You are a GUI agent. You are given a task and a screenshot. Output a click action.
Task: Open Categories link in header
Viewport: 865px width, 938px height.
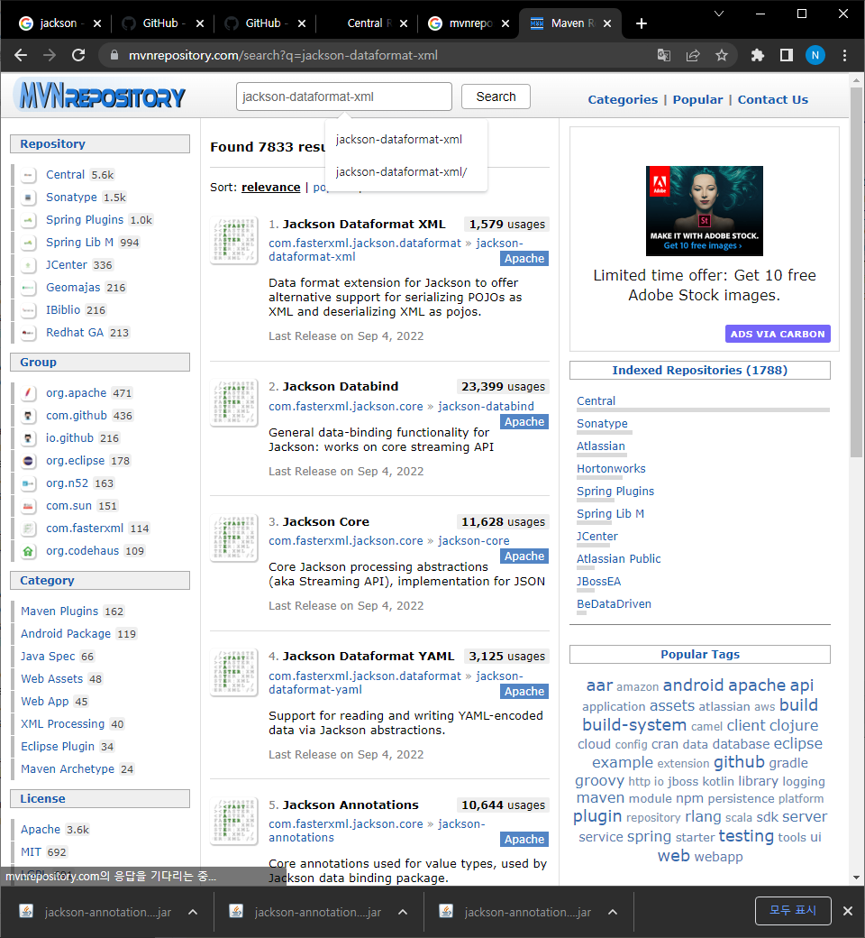[623, 100]
